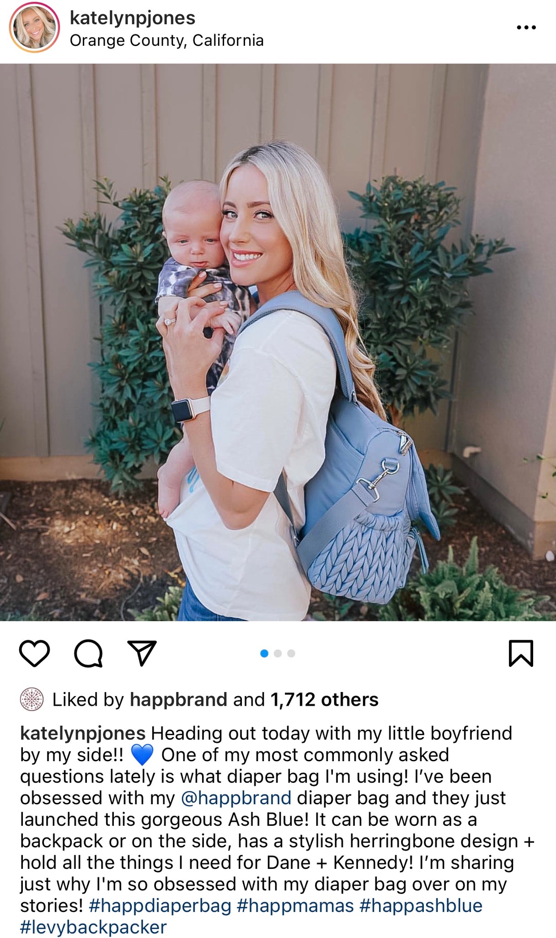Tap the post photo of the blue backpack
Viewport: 556px width, 938px height.
tap(278, 342)
